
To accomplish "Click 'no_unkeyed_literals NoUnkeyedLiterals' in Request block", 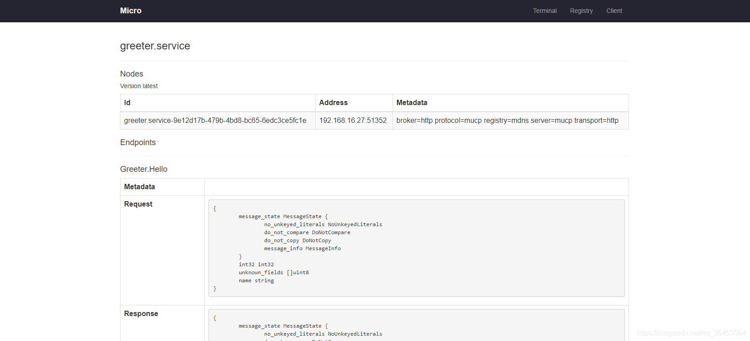I will (323, 224).
